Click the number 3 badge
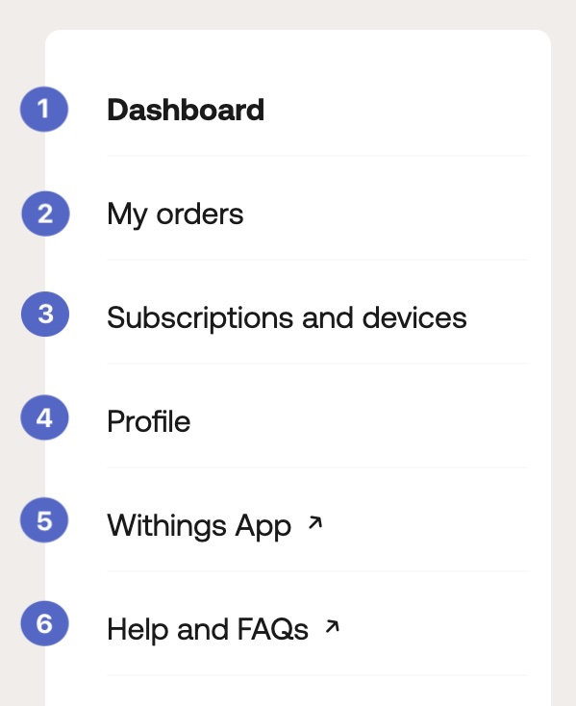Screen dimensions: 576x706 pyautogui.click(x=45, y=314)
